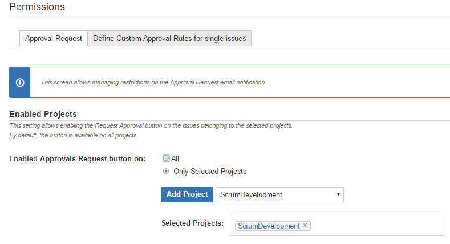450x244 pixels.
Task: Click the blue info icon in the banner
Action: [x=20, y=82]
